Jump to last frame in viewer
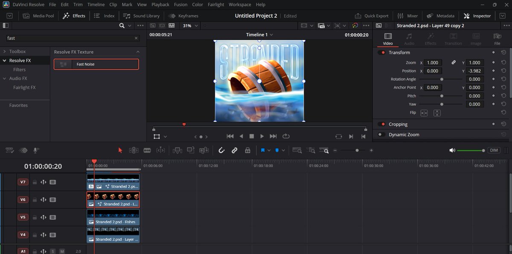The height and width of the screenshot is (254, 512). 273,136
